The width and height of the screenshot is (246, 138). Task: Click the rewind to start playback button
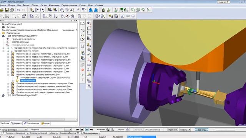coord(77,130)
